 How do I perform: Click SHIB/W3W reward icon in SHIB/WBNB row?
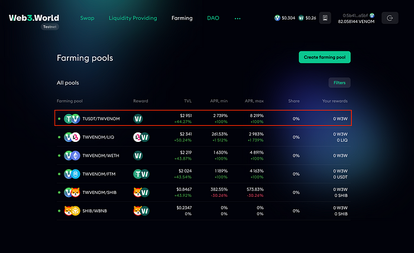pyautogui.click(x=141, y=211)
